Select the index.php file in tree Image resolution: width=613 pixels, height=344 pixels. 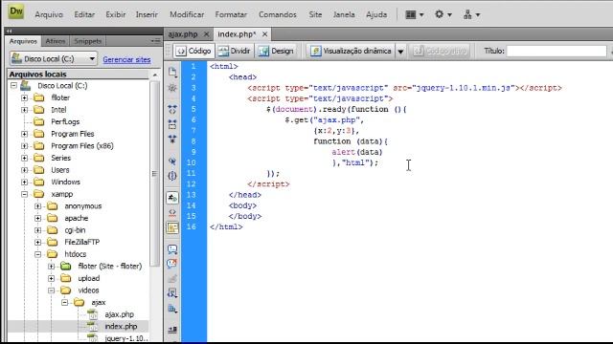coord(121,327)
